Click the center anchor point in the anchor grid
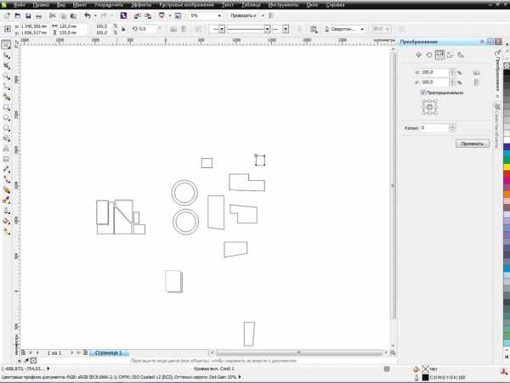The height and width of the screenshot is (383, 510). 428,107
